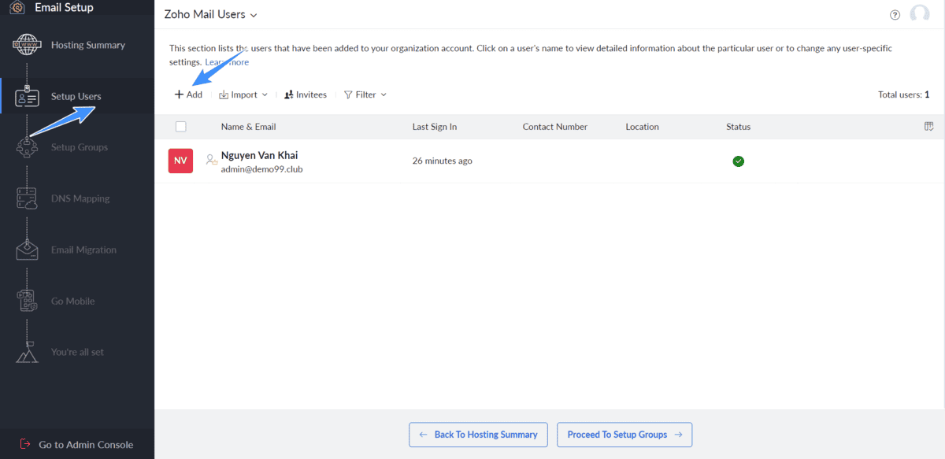
Task: Open the Learn more link
Action: click(227, 62)
